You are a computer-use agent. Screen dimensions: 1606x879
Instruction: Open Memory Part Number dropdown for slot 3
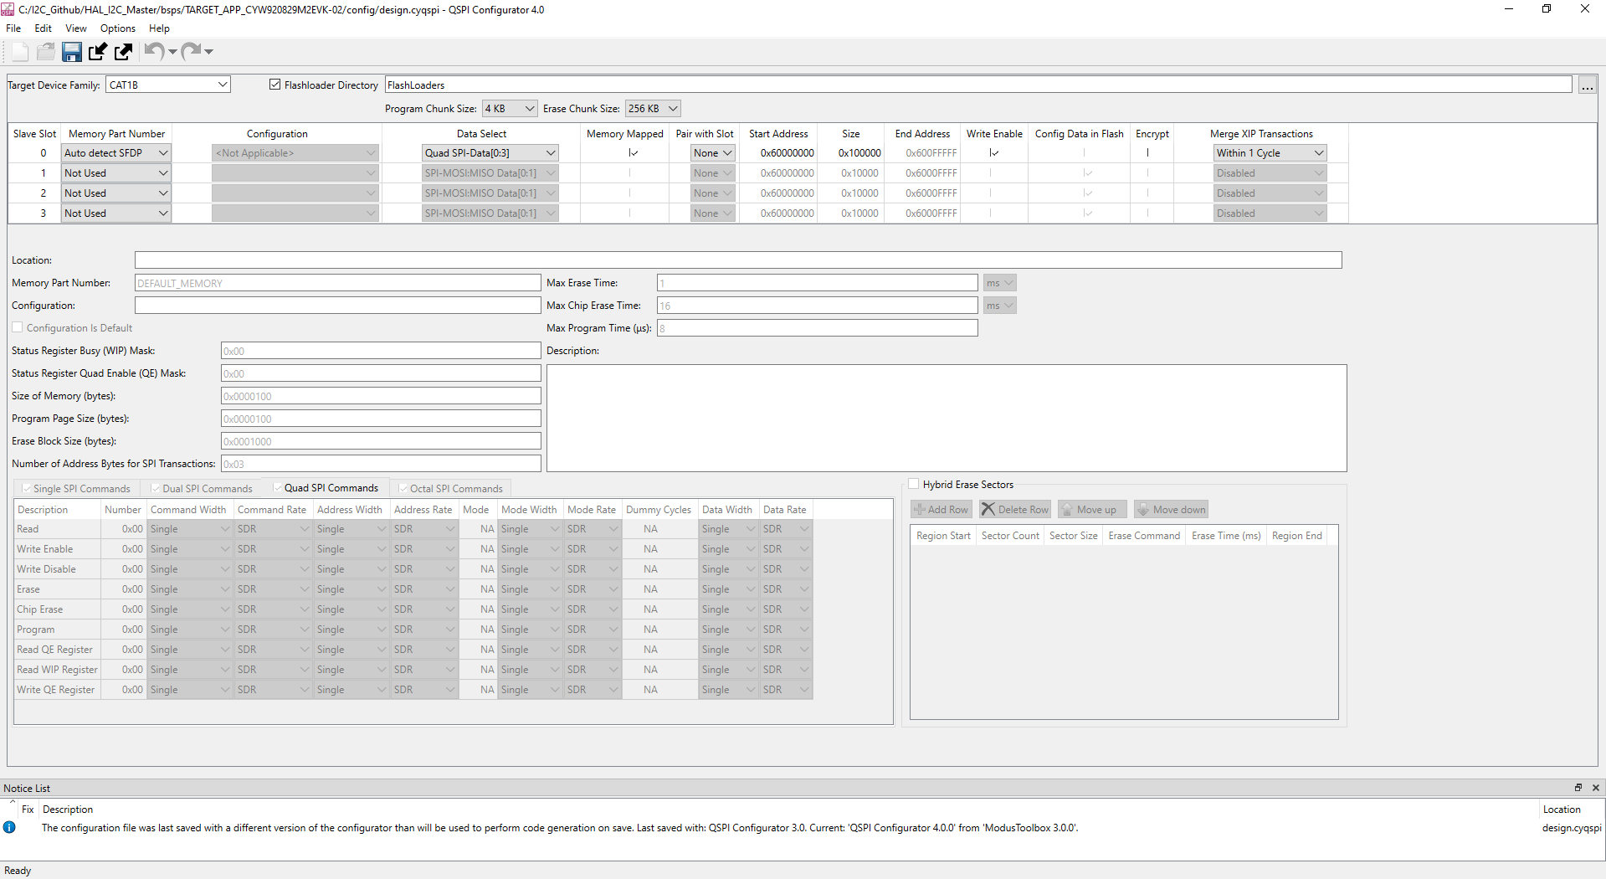pyautogui.click(x=116, y=213)
